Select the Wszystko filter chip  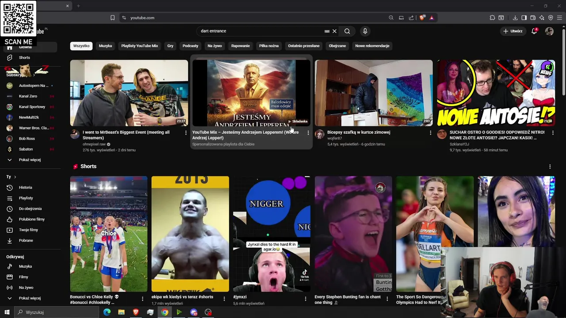click(x=81, y=46)
